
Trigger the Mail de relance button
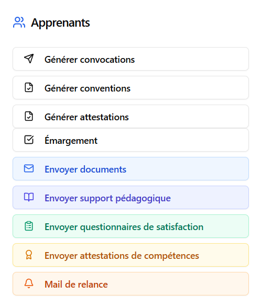coord(130,283)
